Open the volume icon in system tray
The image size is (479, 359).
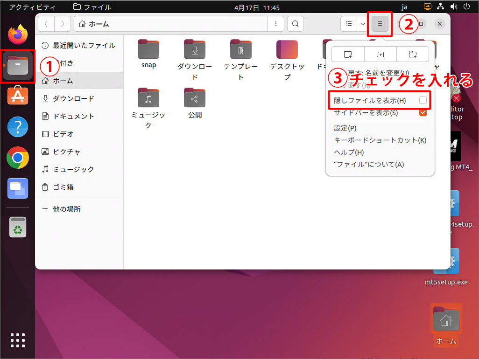(x=453, y=7)
